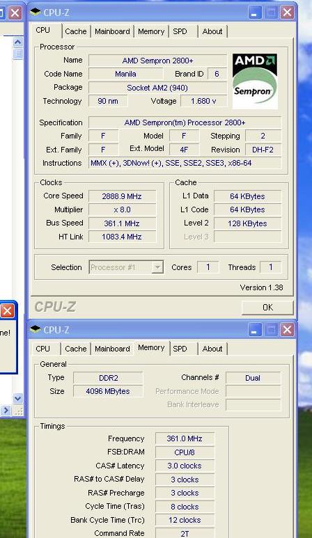Minimize the bottom CPU-Z Memory window
This screenshot has height=538, width=312.
(x=254, y=330)
